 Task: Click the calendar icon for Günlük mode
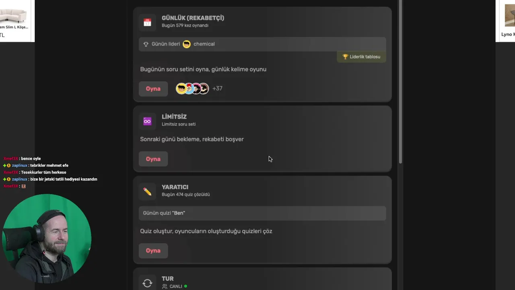[x=147, y=23]
